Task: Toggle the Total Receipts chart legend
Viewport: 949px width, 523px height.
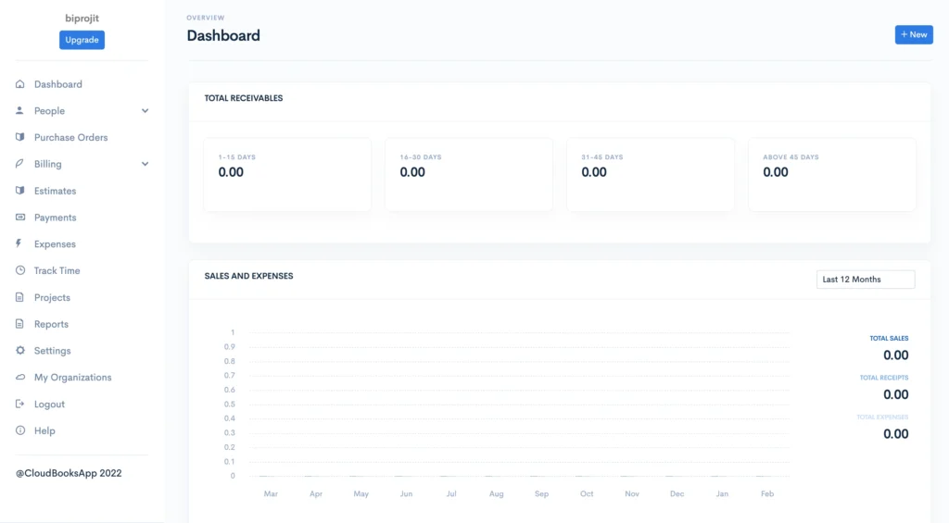Action: (883, 378)
